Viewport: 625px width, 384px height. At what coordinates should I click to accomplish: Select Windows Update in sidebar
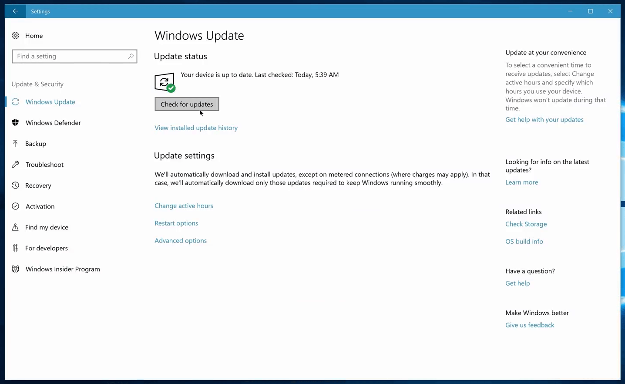click(50, 102)
